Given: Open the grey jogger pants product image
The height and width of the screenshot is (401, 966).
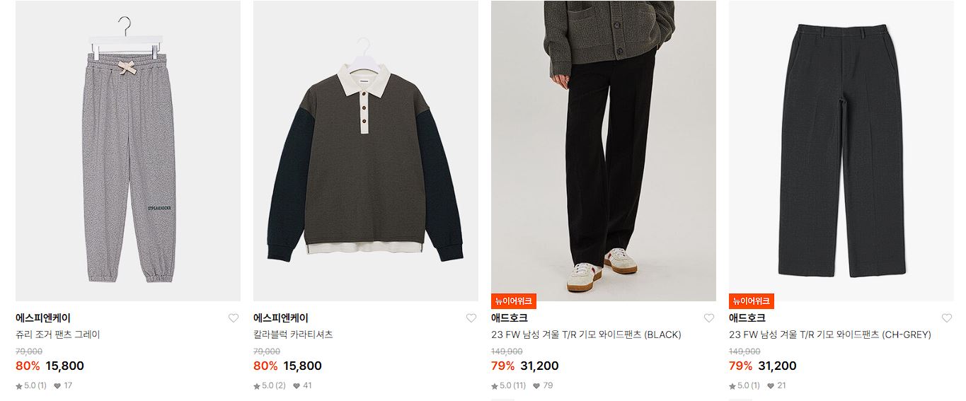Looking at the screenshot, I should 128,151.
